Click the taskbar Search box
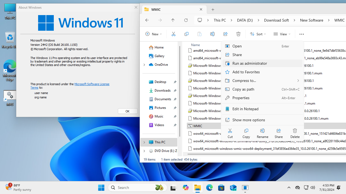This screenshot has width=346, height=194. [x=138, y=188]
